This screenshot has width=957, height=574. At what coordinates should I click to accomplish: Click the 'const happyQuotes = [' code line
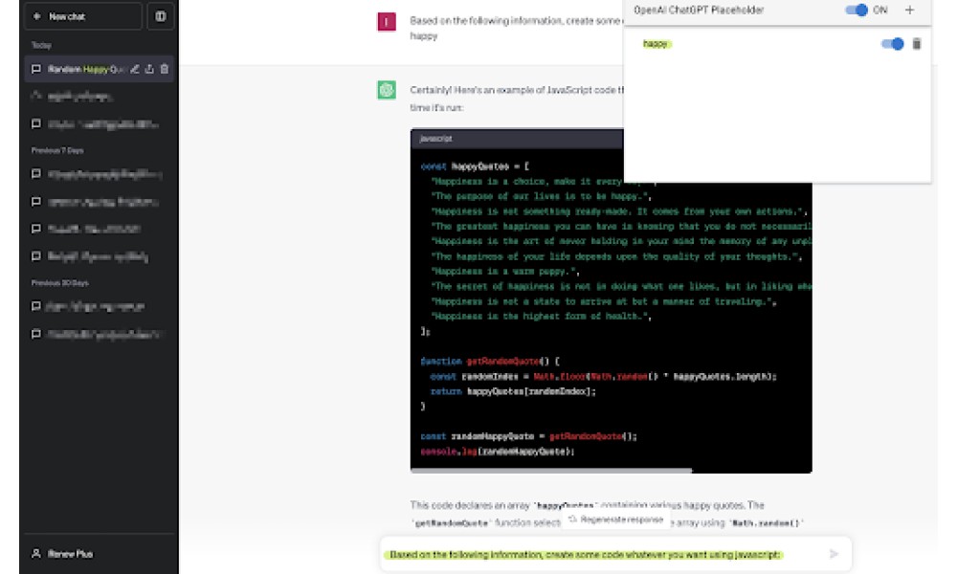pyautogui.click(x=475, y=166)
